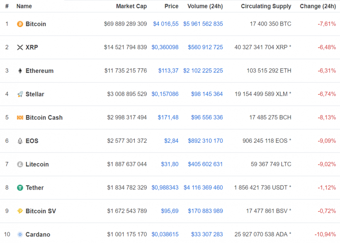Click the Ethereum diamond icon

coord(19,71)
